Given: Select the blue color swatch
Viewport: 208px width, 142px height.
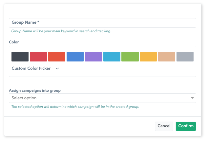Looking at the screenshot, I should pos(75,57).
